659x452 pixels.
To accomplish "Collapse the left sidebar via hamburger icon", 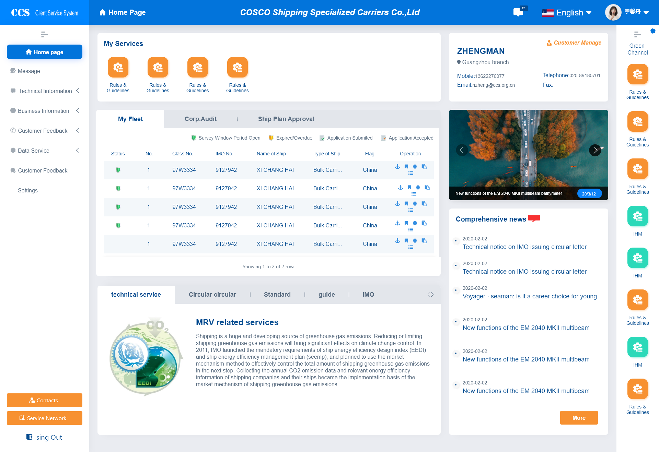I will pos(44,34).
